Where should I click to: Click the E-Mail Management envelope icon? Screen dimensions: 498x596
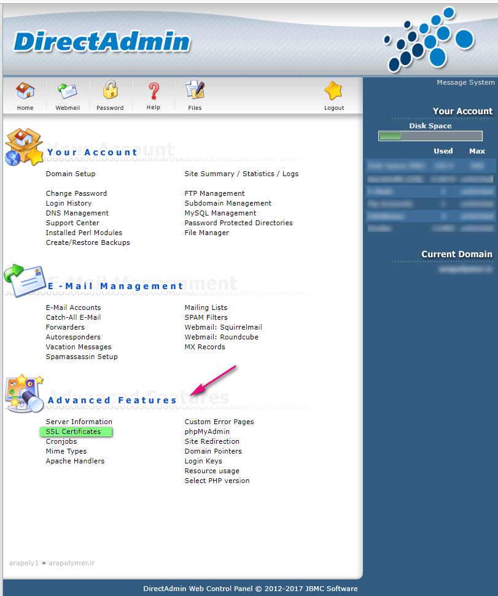[25, 281]
